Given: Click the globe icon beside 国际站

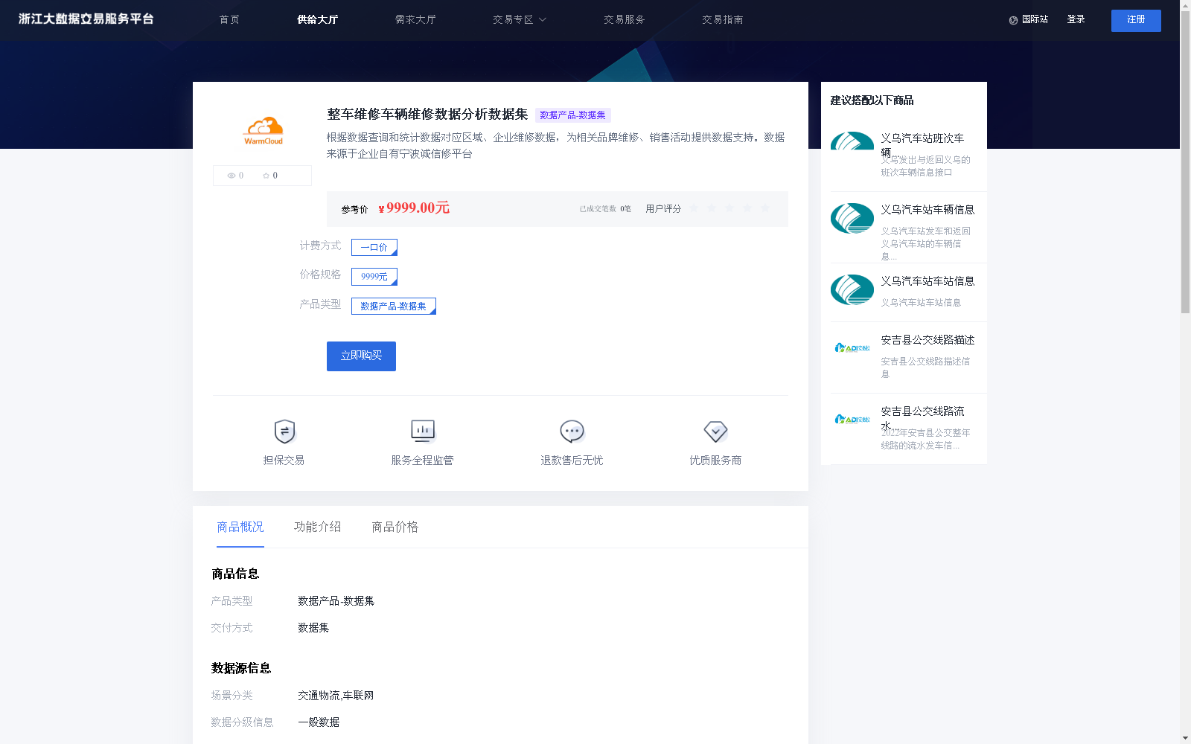Looking at the screenshot, I should [x=1013, y=20].
